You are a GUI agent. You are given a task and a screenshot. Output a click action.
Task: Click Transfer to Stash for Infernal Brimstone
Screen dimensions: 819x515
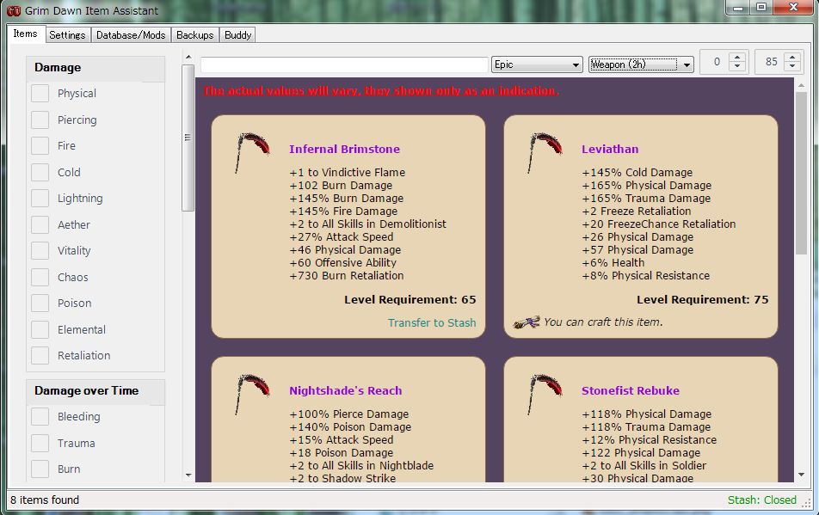(432, 323)
